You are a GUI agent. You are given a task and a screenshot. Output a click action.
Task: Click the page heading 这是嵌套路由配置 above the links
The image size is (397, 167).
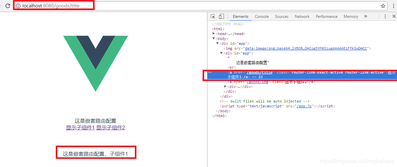95,121
